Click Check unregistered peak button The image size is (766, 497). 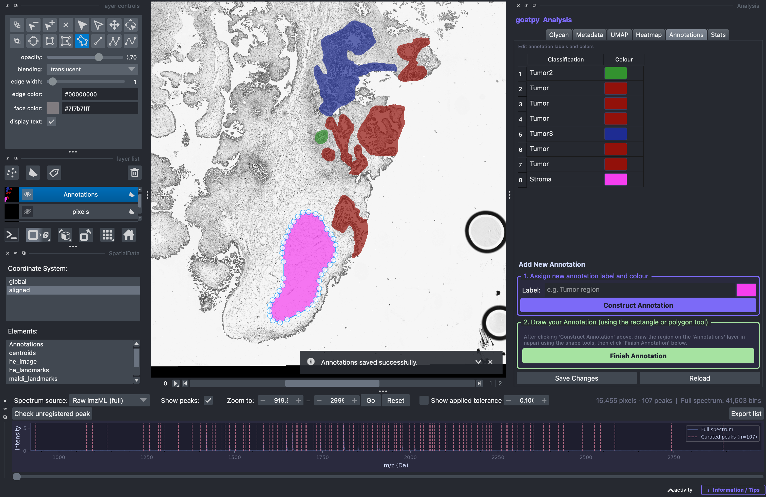click(52, 414)
